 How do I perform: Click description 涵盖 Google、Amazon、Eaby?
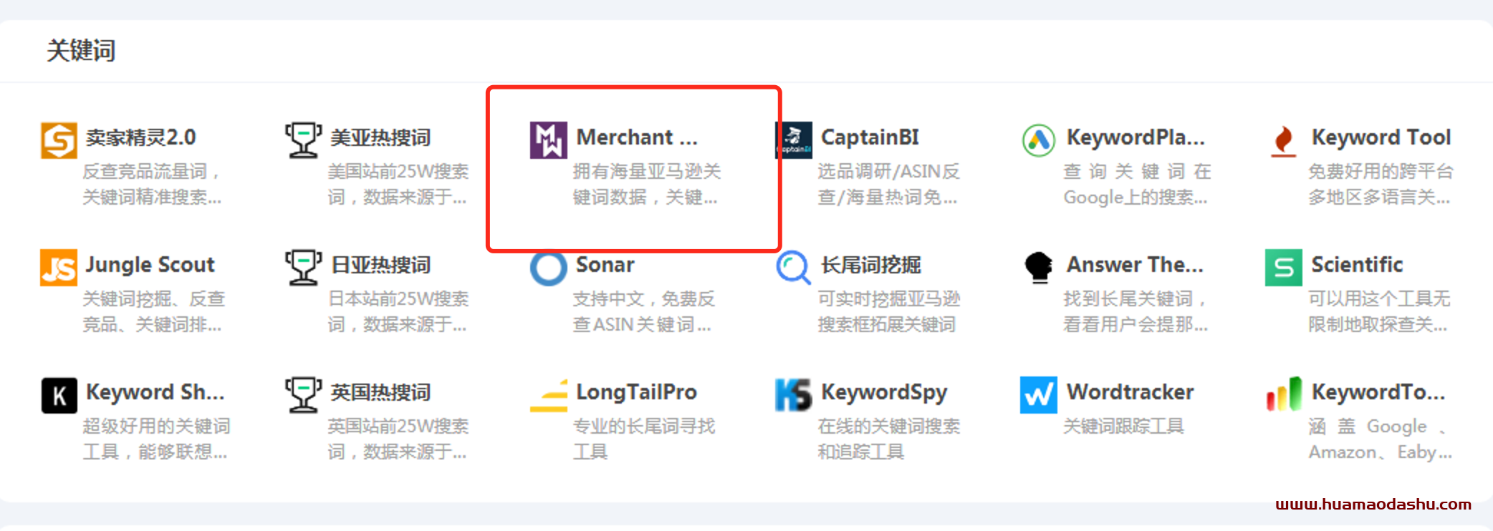point(1381,439)
